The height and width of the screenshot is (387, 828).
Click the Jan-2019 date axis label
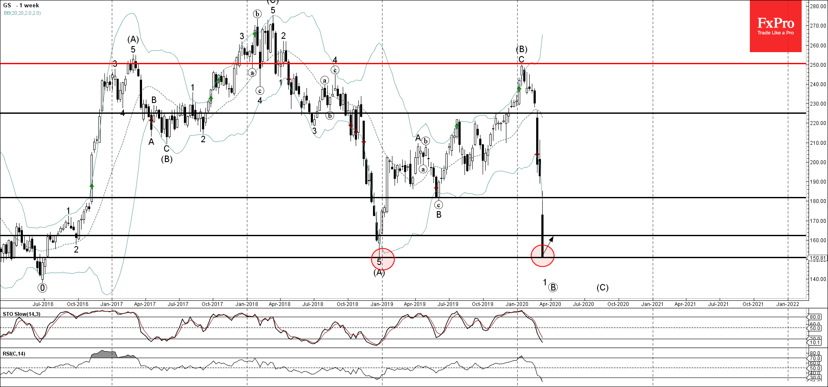pos(382,304)
